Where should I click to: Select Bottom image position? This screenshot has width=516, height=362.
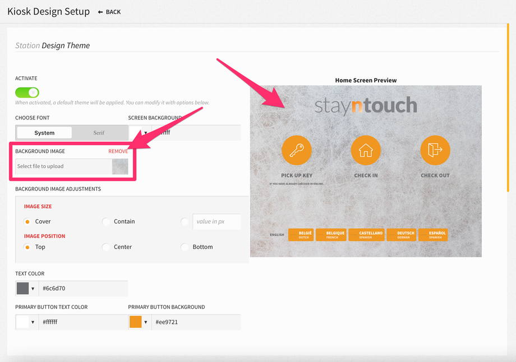[185, 247]
